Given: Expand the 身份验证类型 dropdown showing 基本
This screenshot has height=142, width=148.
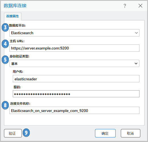Looking at the screenshot, I should tap(74, 63).
